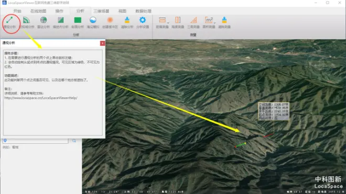Run the 淹没模拟 flood simulation
Image resolution: width=346 pixels, height=194 pixels.
(93, 22)
